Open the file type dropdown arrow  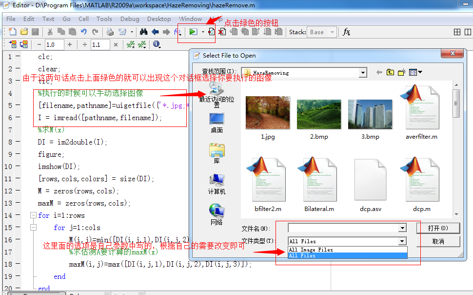(x=402, y=241)
